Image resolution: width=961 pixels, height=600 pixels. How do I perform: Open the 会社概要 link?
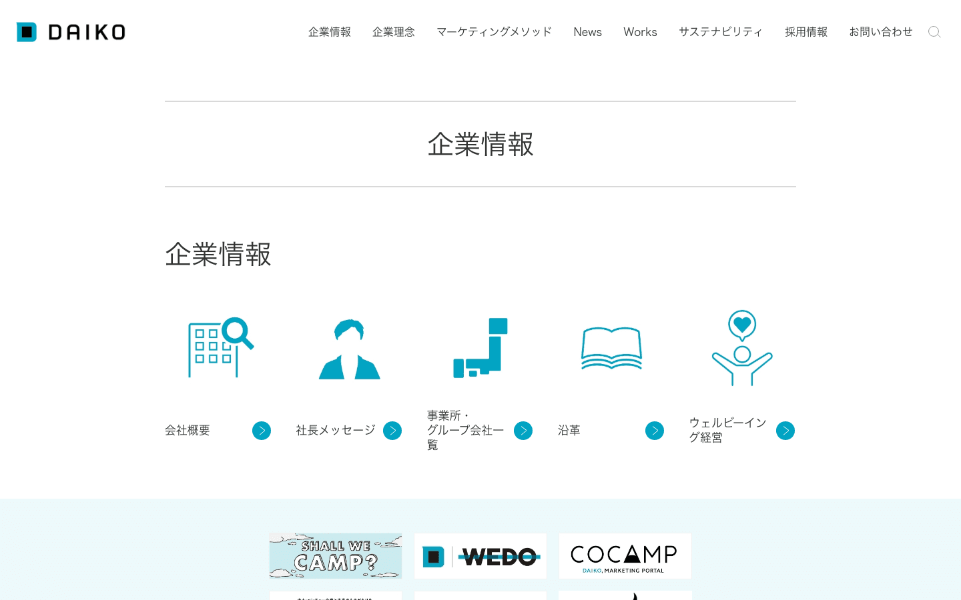coord(188,431)
